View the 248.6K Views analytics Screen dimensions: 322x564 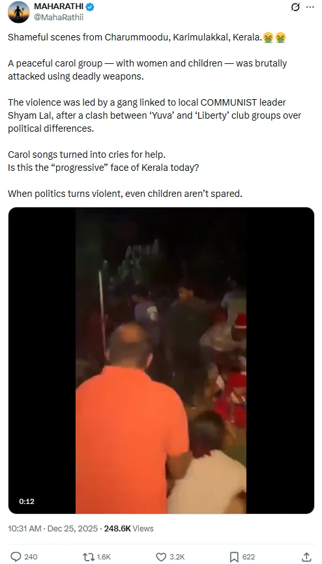pyautogui.click(x=129, y=528)
